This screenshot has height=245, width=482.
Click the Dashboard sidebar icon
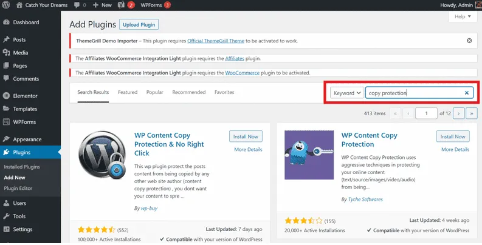6,22
